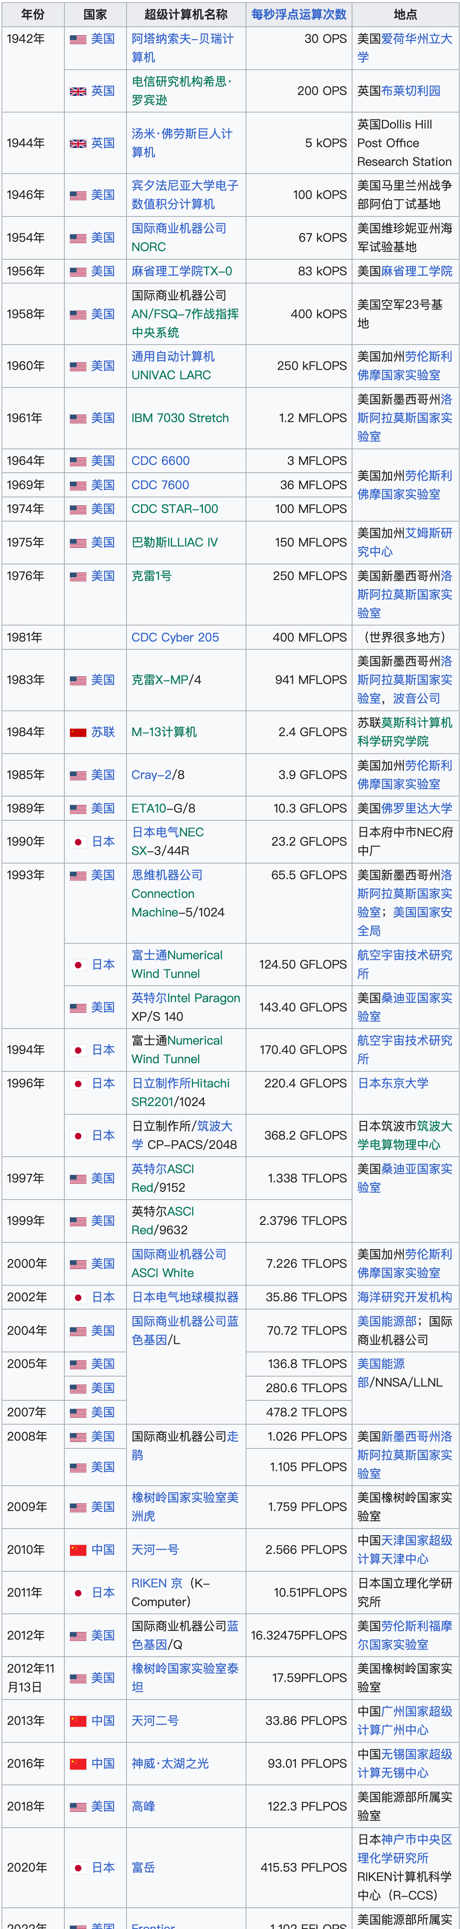Open the 爱荷华州立大学 location link

coord(405,48)
